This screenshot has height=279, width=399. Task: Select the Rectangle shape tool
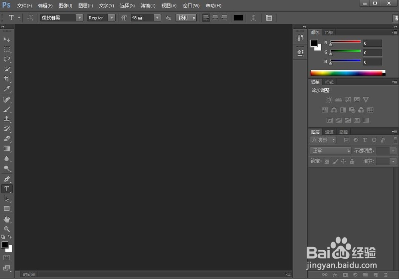click(7, 209)
